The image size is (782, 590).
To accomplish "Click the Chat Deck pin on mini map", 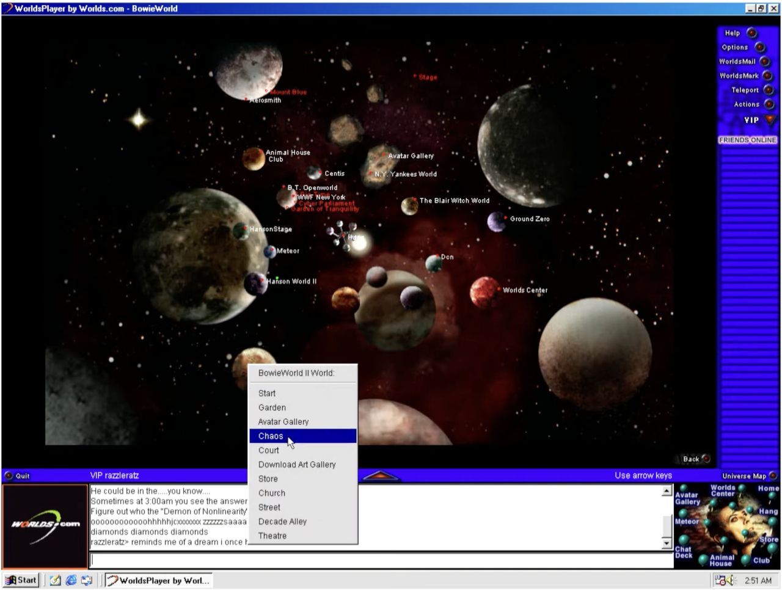I will tap(683, 540).
